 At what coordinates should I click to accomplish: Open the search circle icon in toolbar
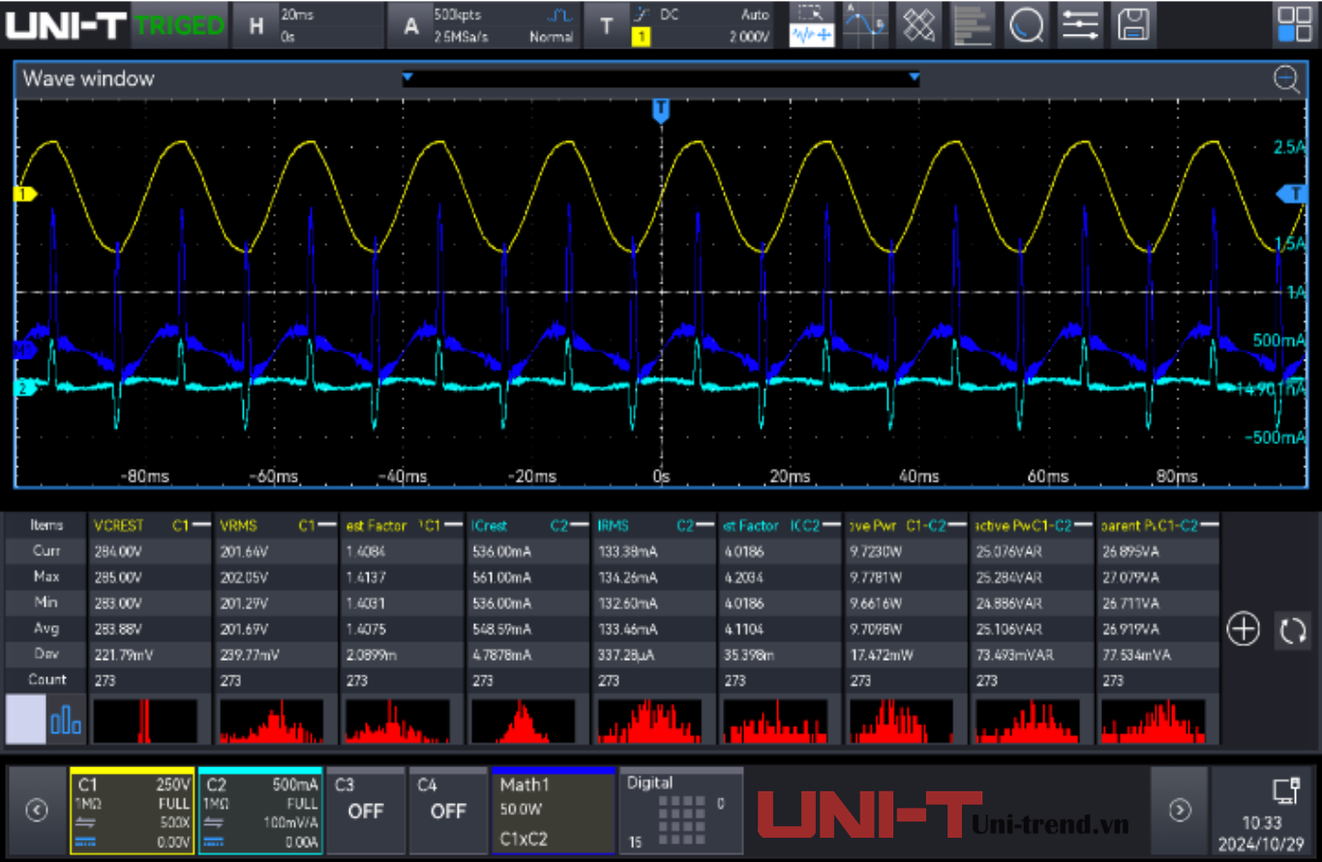(1026, 25)
